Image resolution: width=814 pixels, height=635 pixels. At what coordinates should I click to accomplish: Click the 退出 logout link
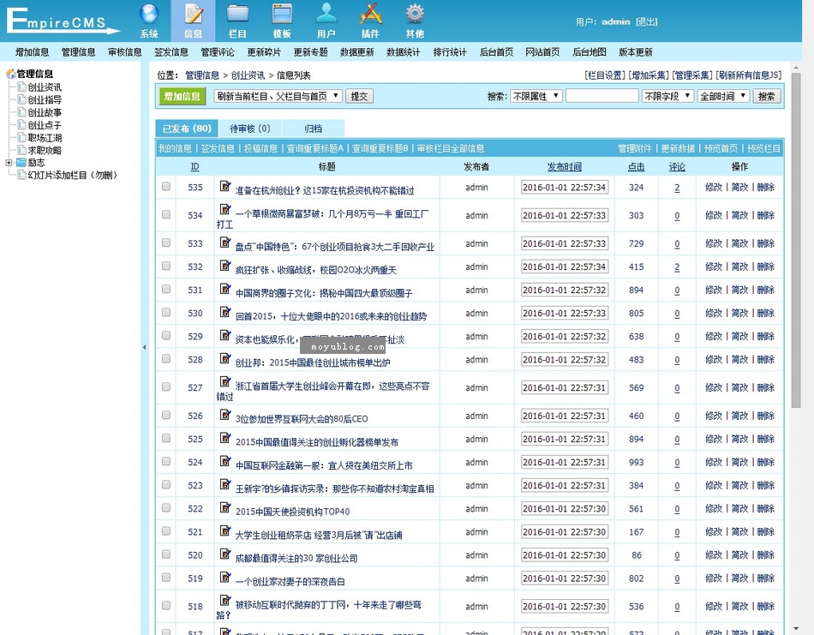tap(646, 21)
